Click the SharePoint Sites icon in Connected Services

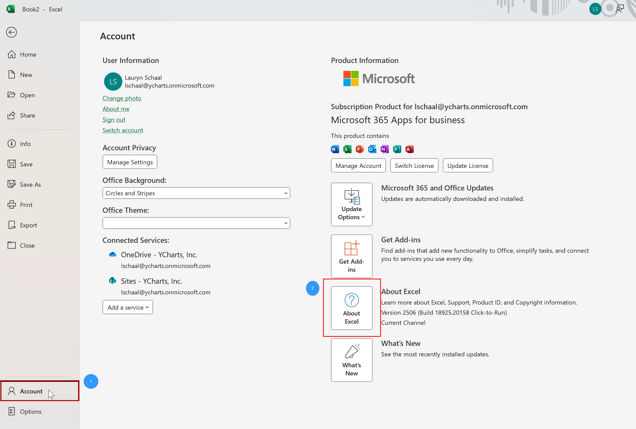click(112, 281)
